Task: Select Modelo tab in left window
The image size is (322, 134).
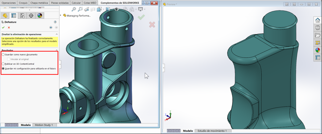Action: 26,125
